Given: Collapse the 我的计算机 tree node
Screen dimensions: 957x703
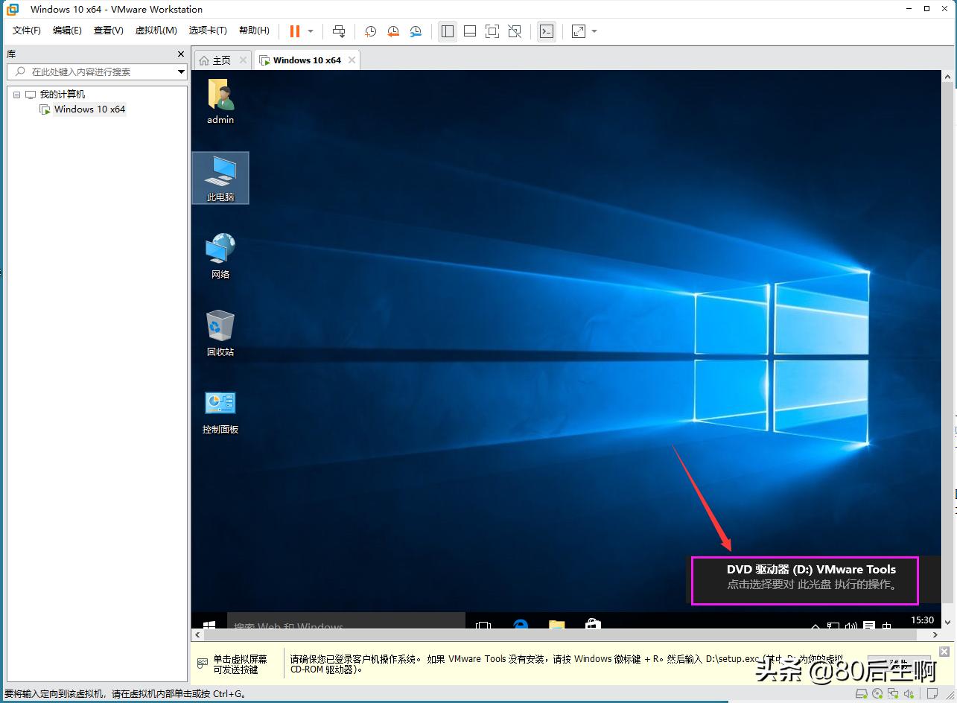Looking at the screenshot, I should point(16,94).
